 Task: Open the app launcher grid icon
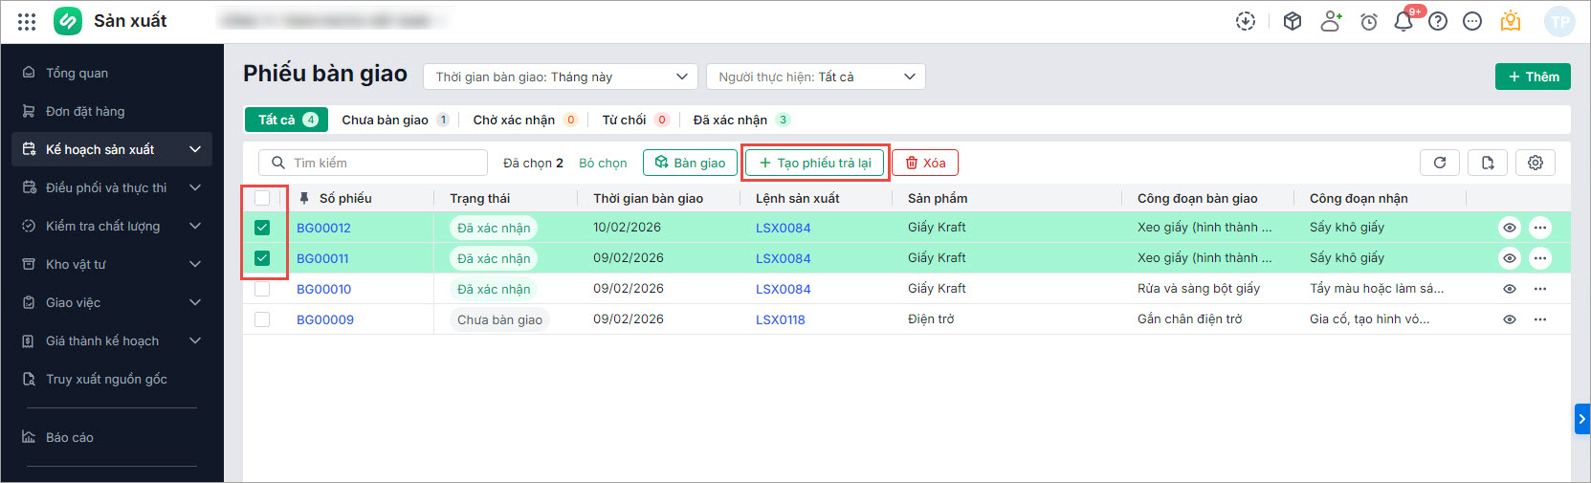click(27, 21)
